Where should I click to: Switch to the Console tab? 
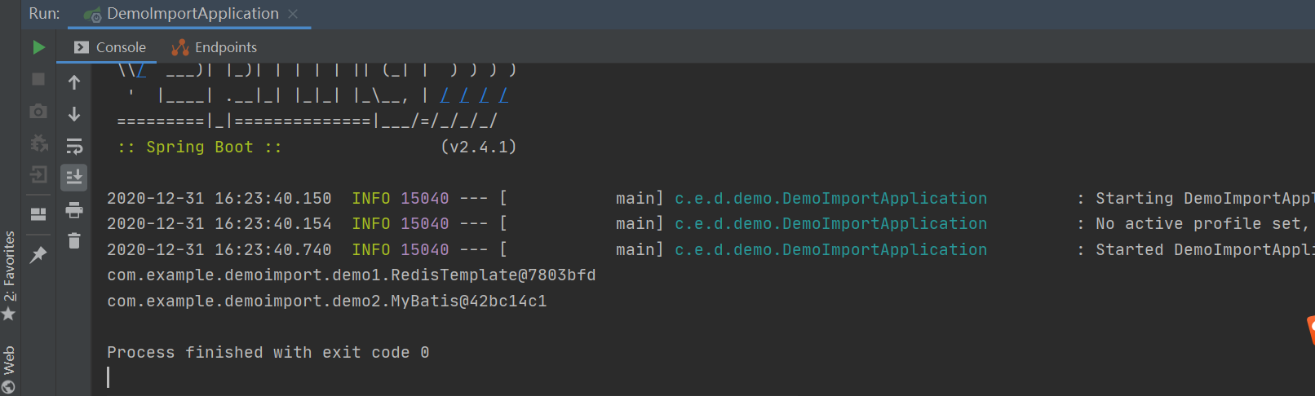[110, 47]
